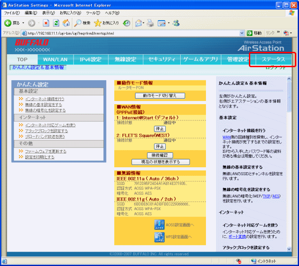This screenshot has height=266, width=299.
Task: Open the 編集(E) menu
Action: click(31, 13)
